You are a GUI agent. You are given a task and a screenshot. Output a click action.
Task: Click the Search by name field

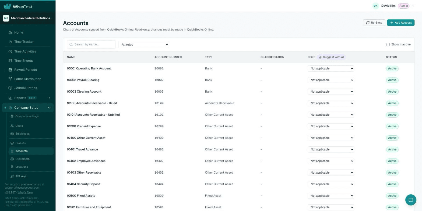pyautogui.click(x=91, y=45)
